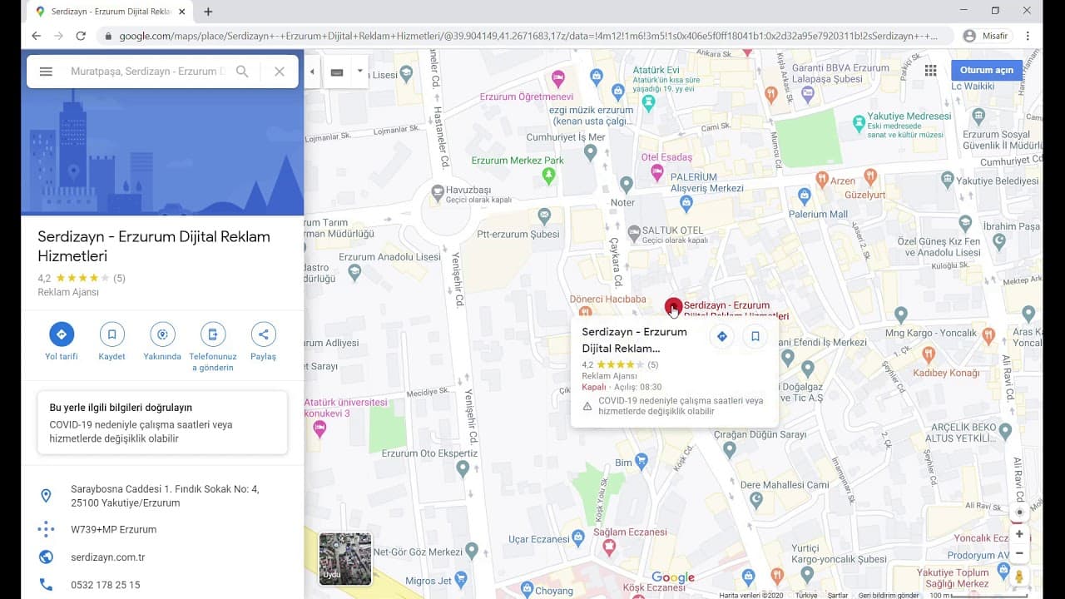
Task: Reload the page
Action: point(81,36)
